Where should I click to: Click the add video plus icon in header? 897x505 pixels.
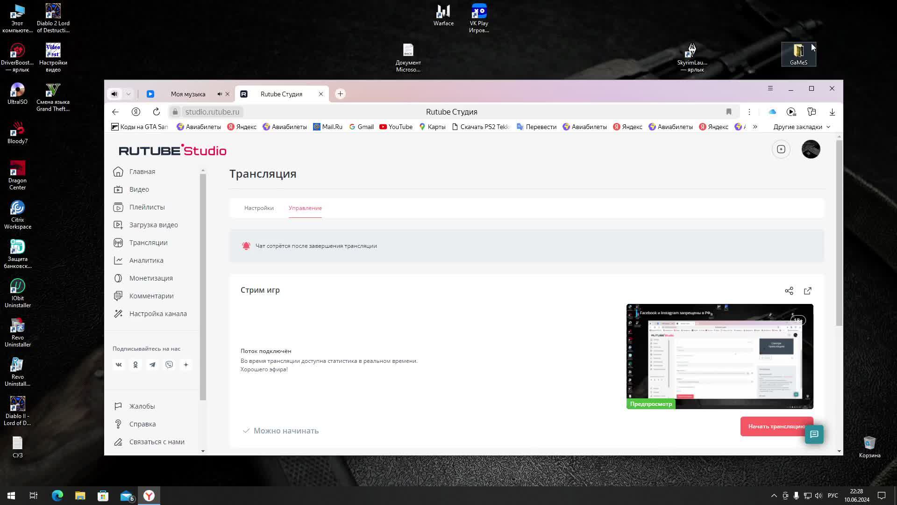click(x=781, y=149)
